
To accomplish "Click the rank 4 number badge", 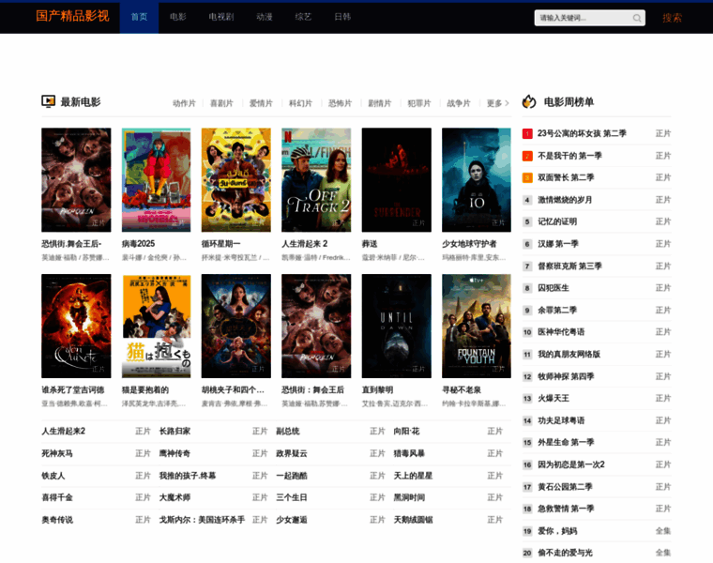I will point(527,200).
